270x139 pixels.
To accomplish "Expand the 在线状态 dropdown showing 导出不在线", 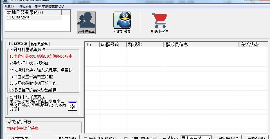I will (209, 138).
